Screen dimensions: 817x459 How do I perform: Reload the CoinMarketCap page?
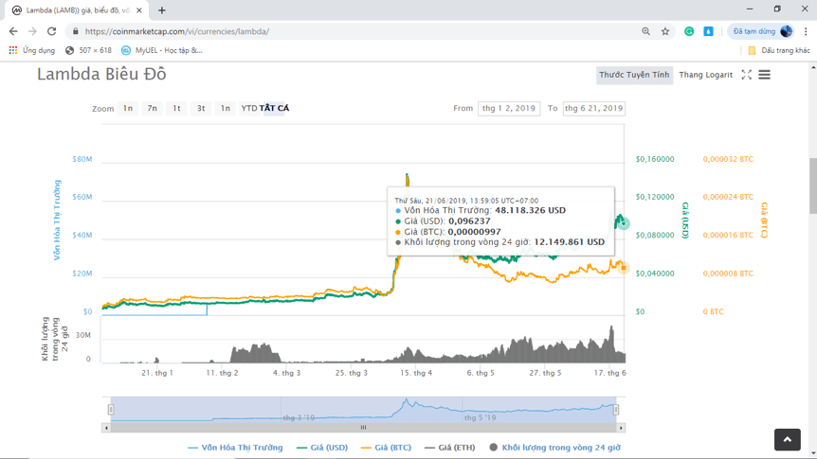(x=51, y=31)
